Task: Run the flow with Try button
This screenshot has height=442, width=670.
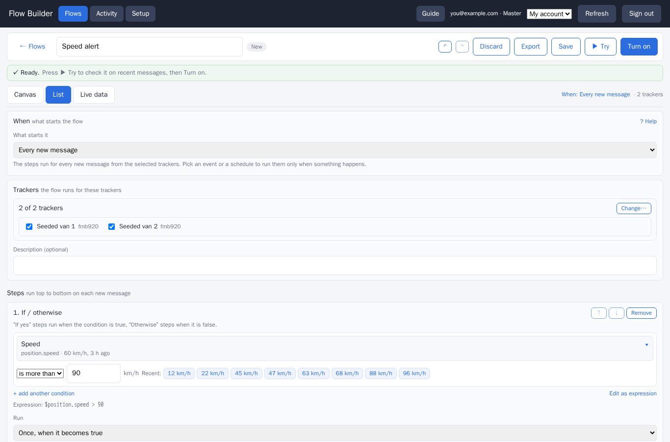Action: [x=600, y=47]
